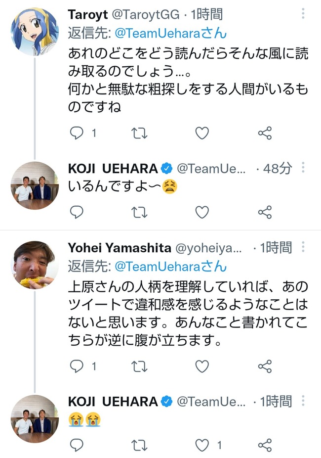The height and width of the screenshot is (458, 321).
Task: Like Taroyt's tweet with heart icon
Action: tap(202, 133)
